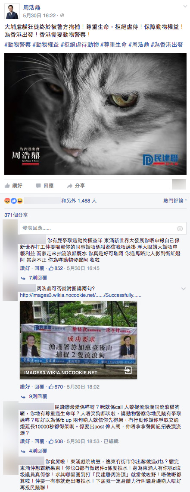Click 已編輯 on the third comment

(x=111, y=441)
